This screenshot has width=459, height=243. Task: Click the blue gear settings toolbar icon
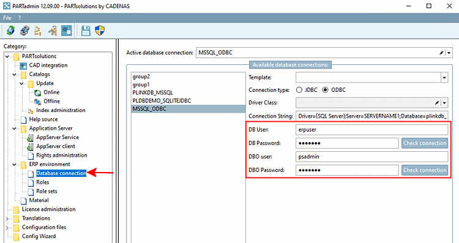[x=67, y=31]
